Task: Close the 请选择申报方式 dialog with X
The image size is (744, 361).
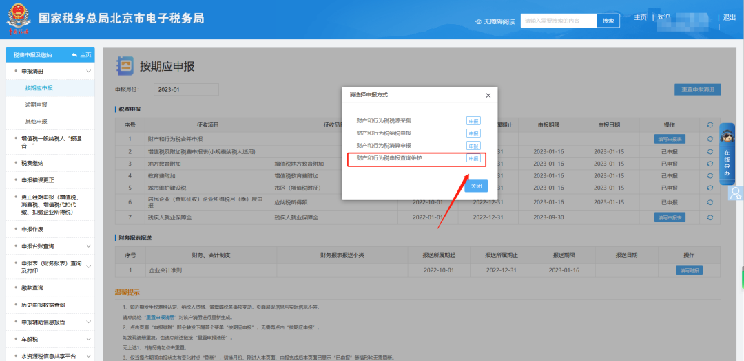Action: click(488, 95)
